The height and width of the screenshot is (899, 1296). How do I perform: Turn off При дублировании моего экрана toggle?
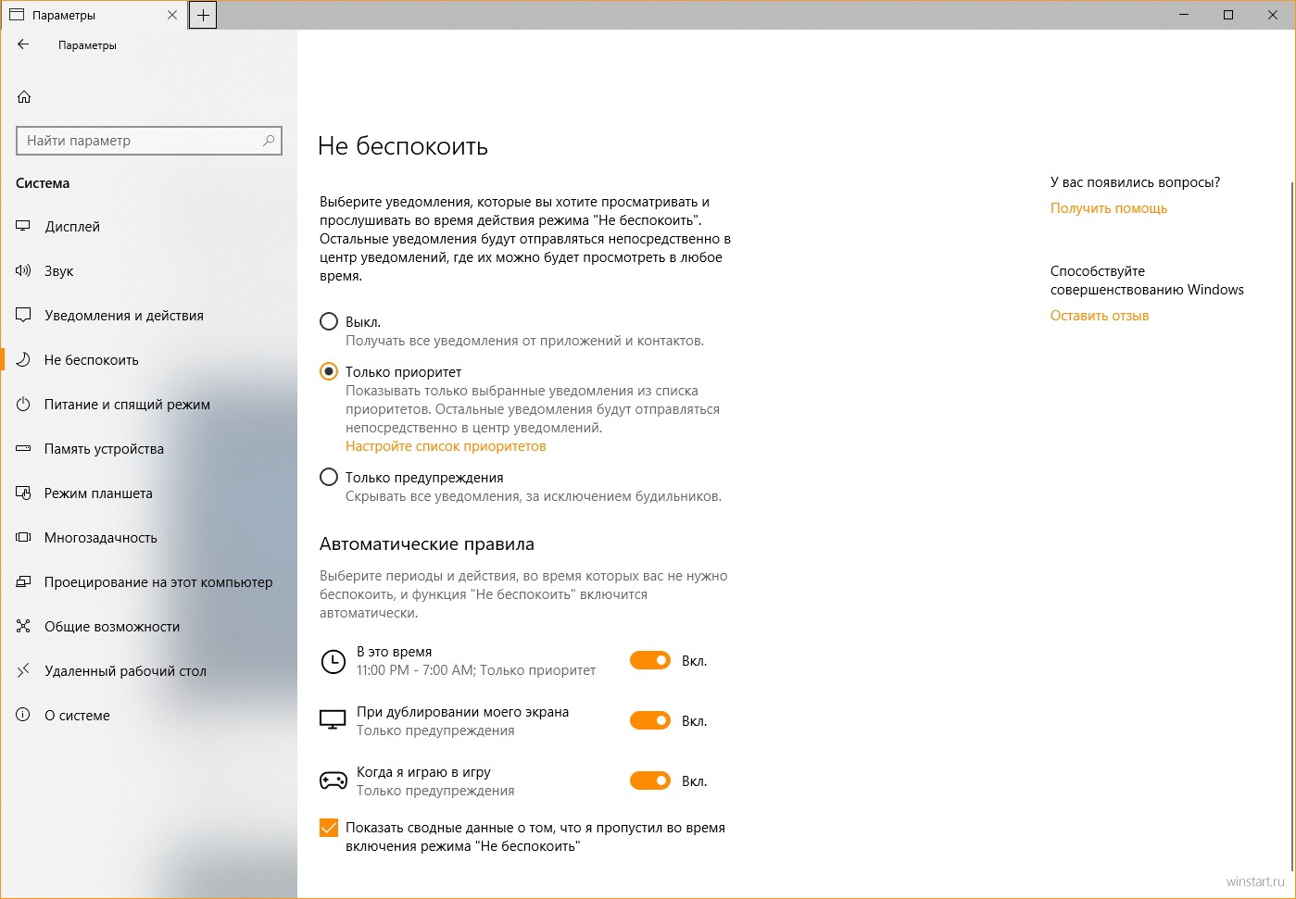[x=650, y=720]
